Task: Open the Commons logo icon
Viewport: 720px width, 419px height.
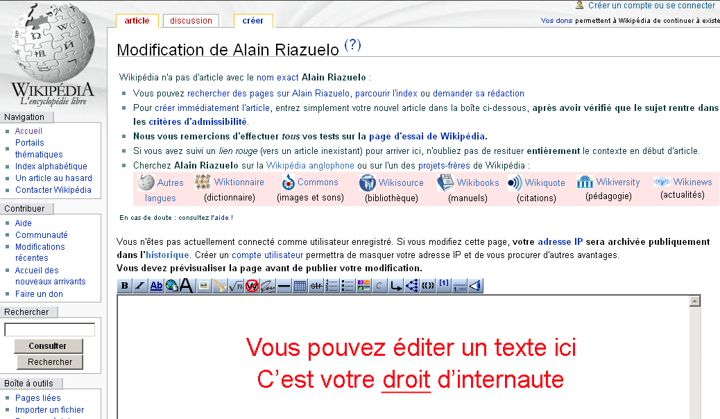Action: (x=288, y=182)
